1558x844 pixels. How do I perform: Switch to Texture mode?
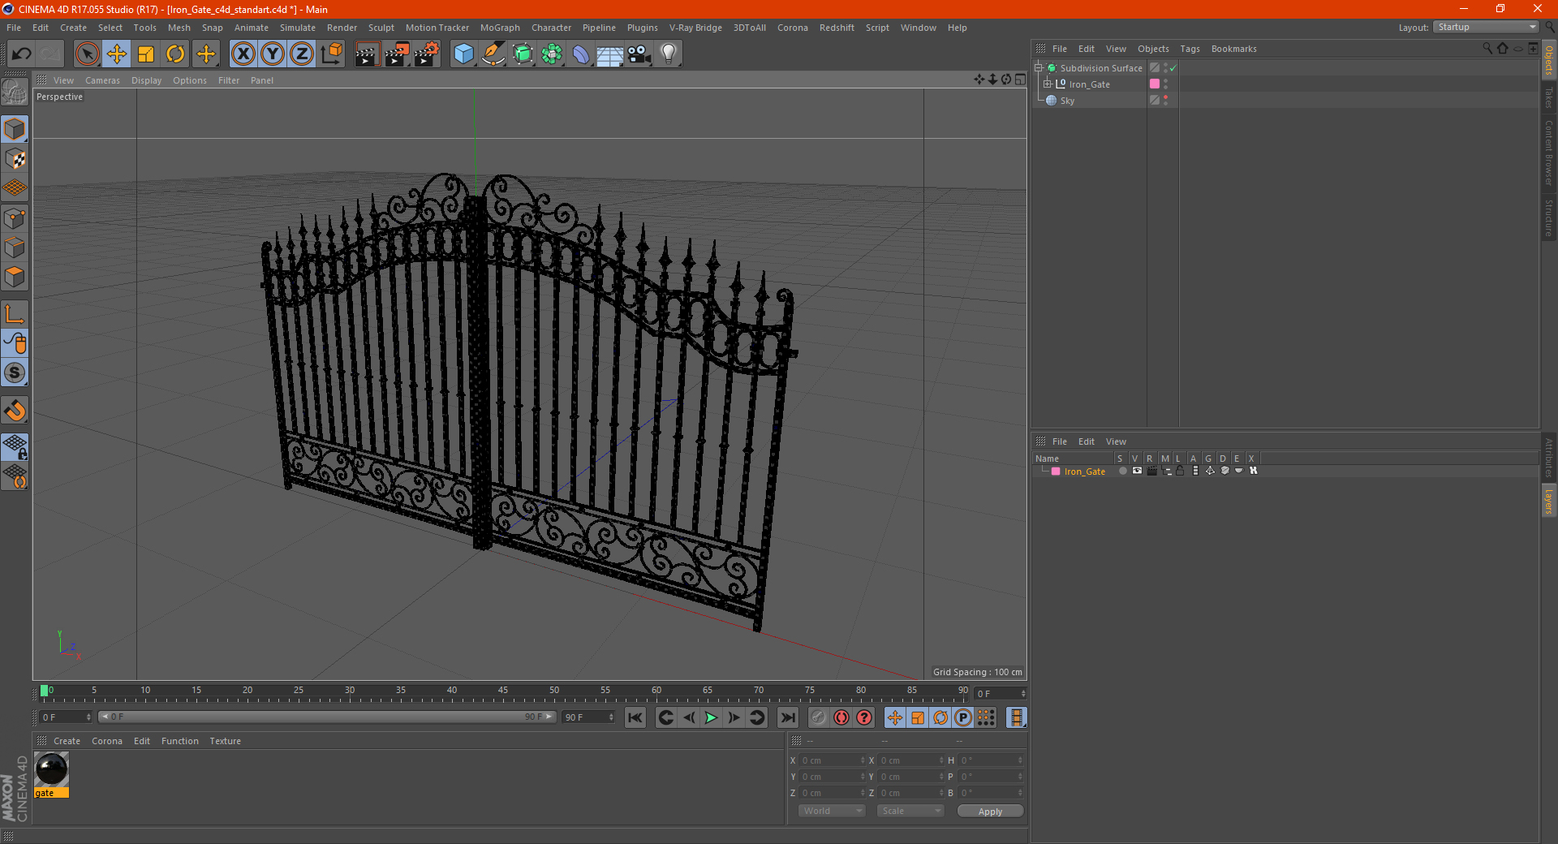[x=15, y=159]
